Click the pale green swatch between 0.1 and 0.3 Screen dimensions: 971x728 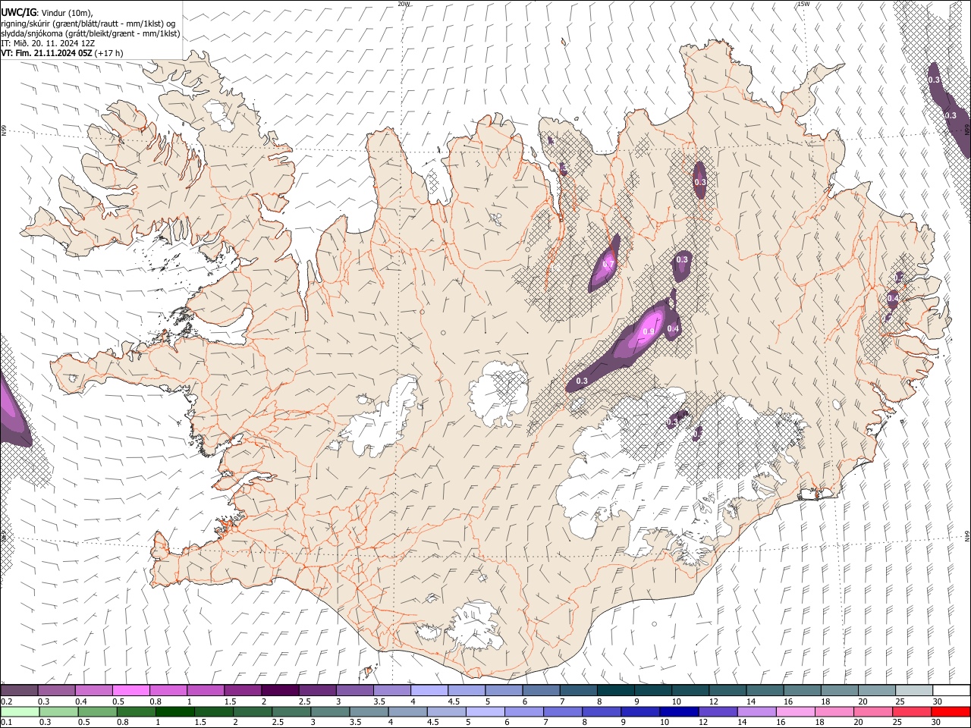tap(20, 711)
